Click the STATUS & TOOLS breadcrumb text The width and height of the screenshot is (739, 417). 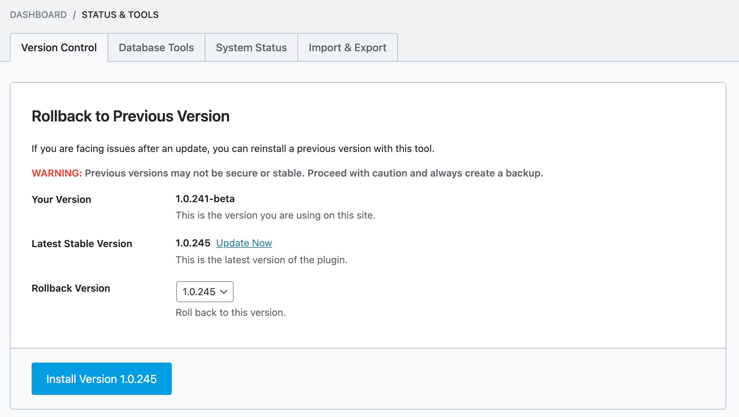point(120,15)
